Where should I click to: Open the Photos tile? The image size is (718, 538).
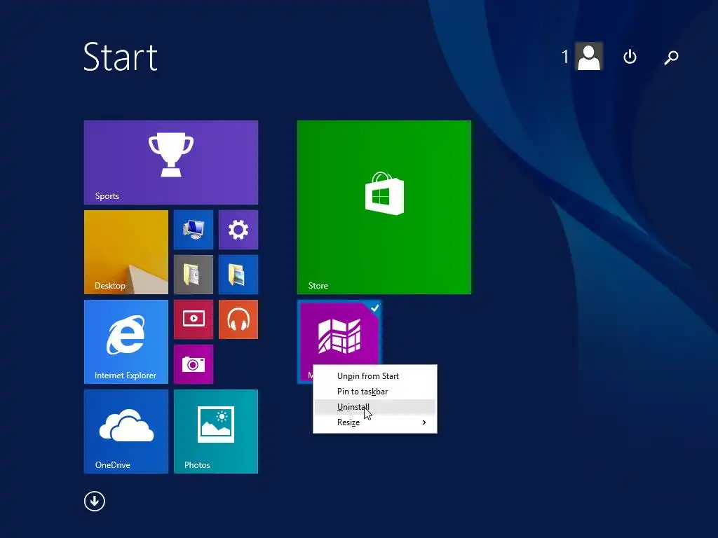(x=216, y=432)
